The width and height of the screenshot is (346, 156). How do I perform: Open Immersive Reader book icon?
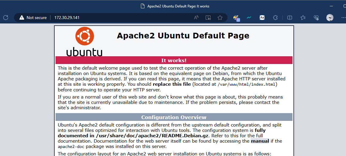point(208,18)
